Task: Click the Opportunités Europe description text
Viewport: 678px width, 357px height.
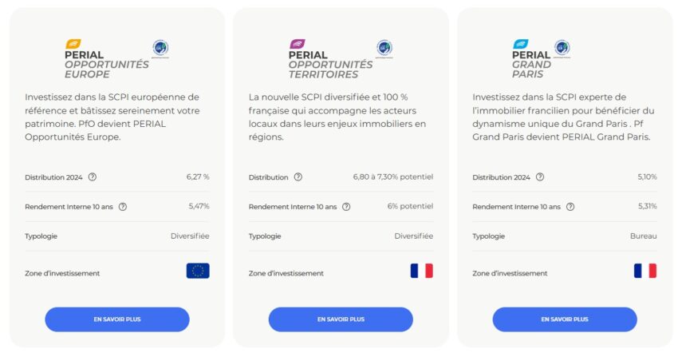Action: [112, 117]
